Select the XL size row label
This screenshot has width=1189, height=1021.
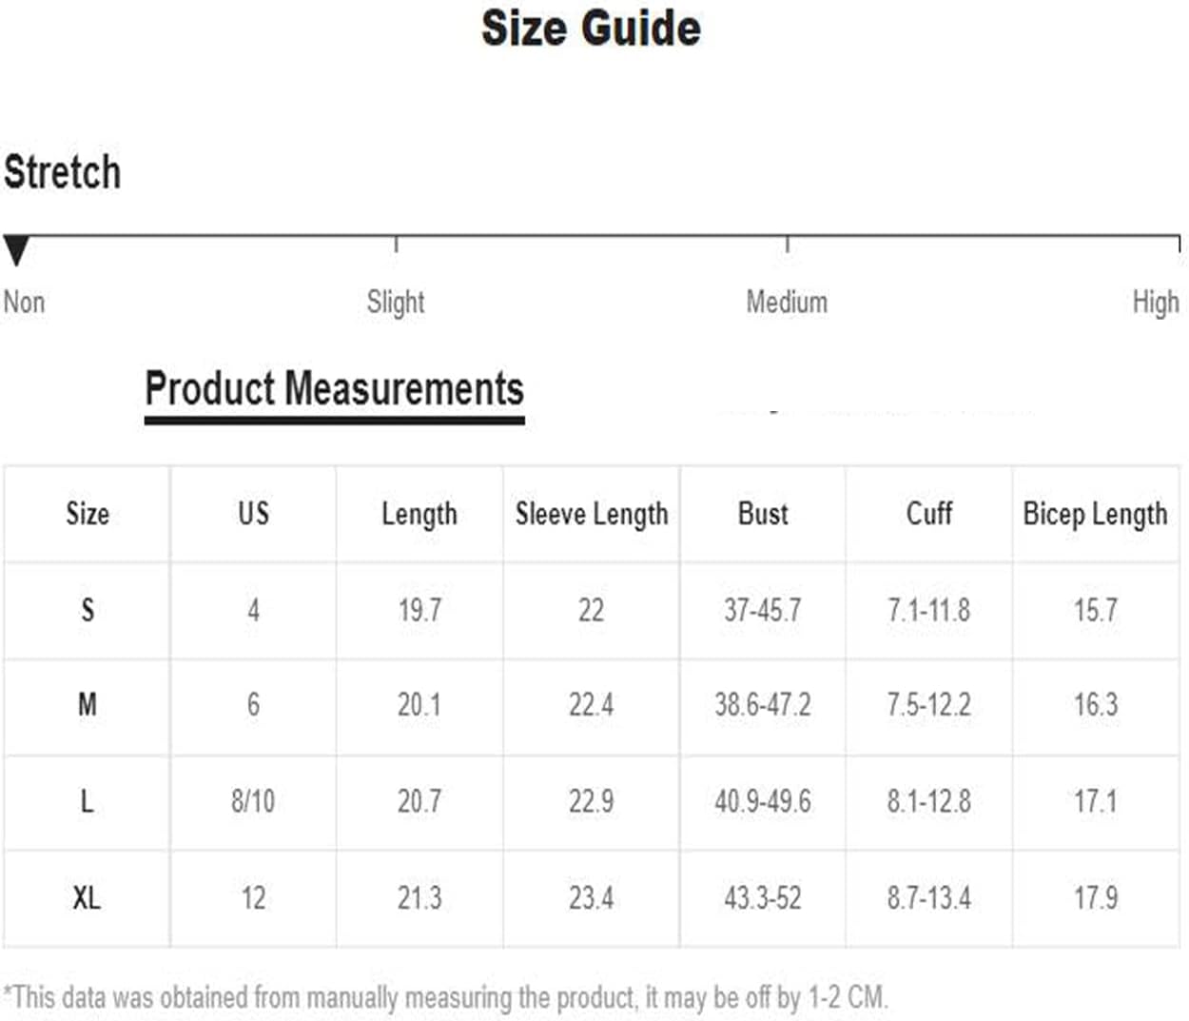click(x=87, y=897)
